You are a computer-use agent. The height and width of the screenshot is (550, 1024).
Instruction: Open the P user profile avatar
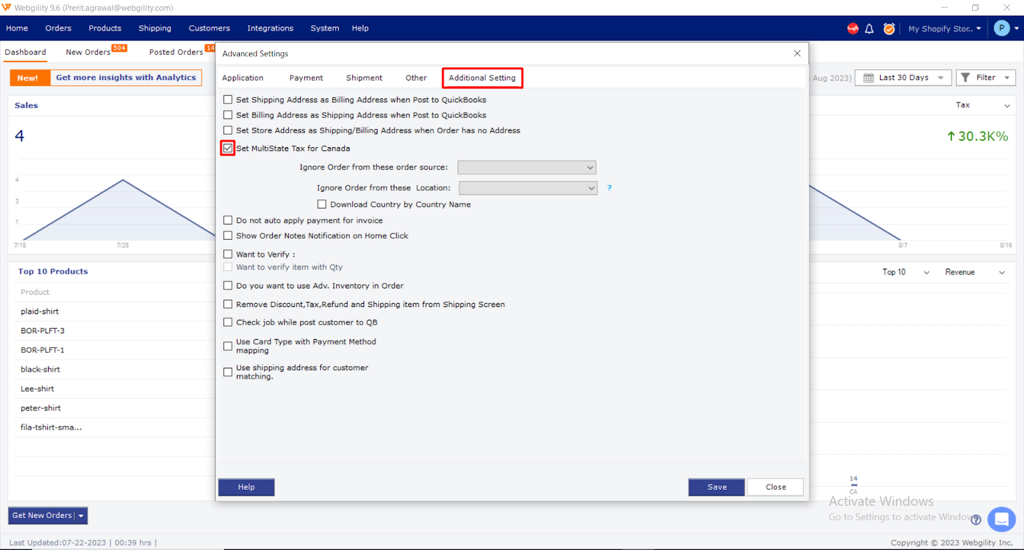click(1002, 28)
